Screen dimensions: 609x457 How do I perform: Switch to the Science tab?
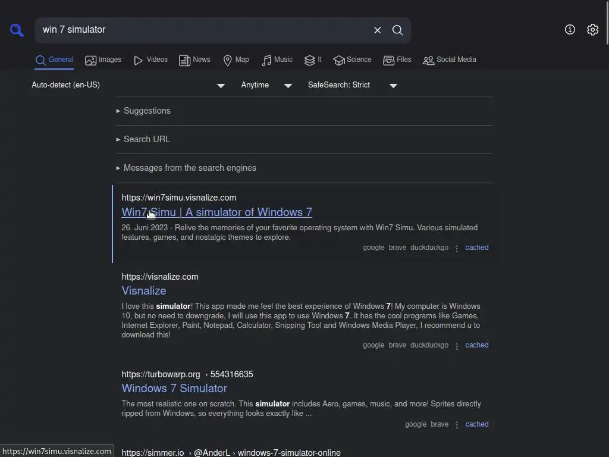(x=352, y=60)
